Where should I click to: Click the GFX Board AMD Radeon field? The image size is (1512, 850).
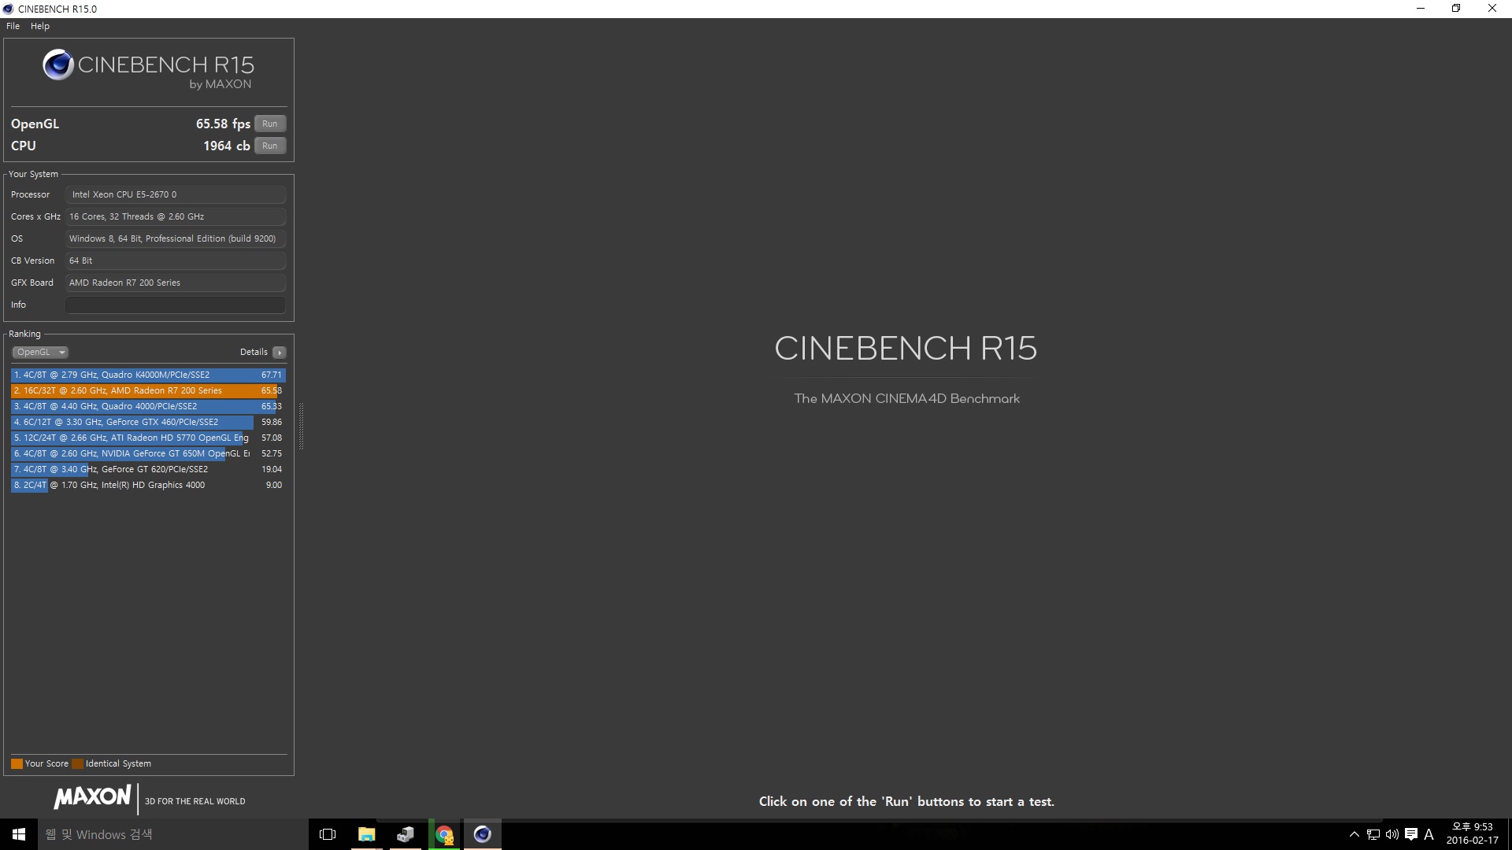tap(175, 283)
